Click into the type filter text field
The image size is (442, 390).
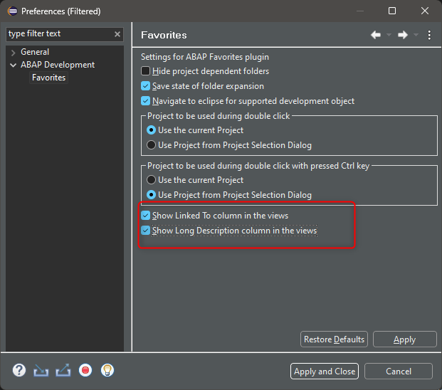59,34
